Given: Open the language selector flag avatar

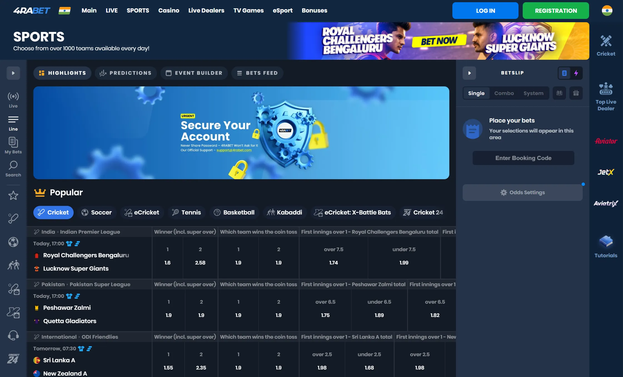Looking at the screenshot, I should tap(607, 11).
